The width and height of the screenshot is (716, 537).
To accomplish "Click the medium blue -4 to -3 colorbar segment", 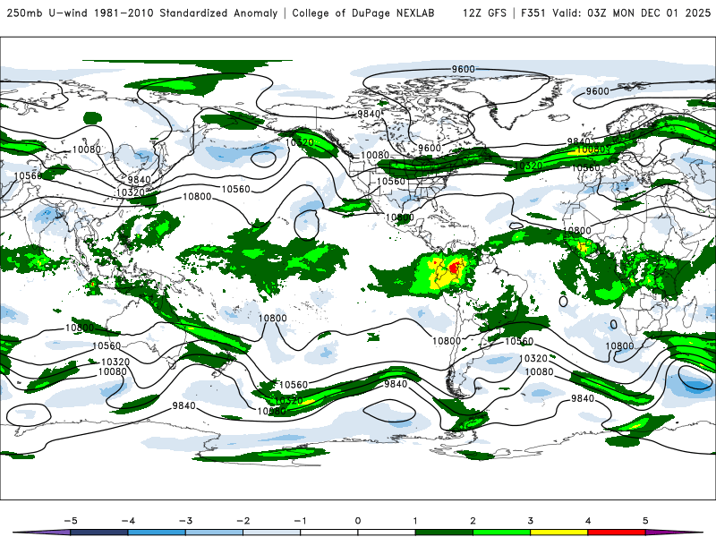I will pos(157,533).
